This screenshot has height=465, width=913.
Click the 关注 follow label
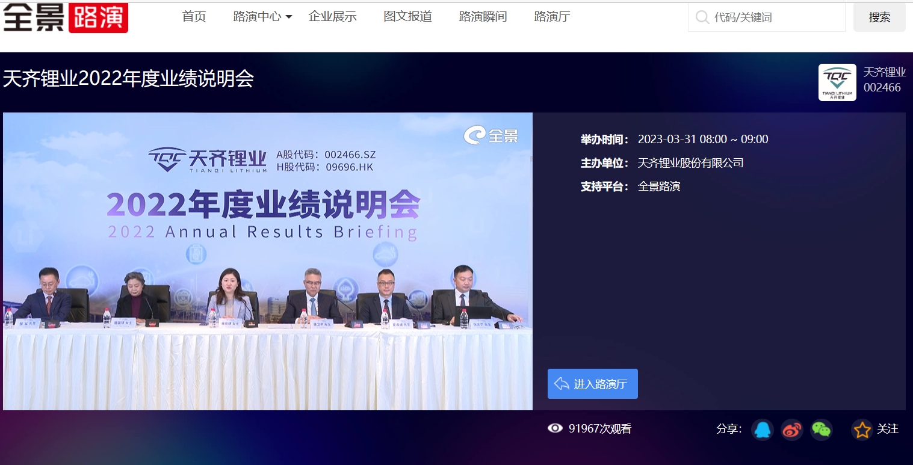888,429
